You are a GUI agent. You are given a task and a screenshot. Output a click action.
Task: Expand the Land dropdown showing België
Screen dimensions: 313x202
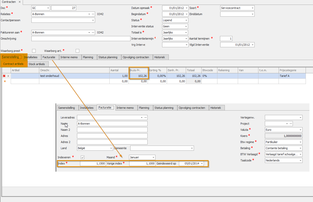[x=111, y=148]
